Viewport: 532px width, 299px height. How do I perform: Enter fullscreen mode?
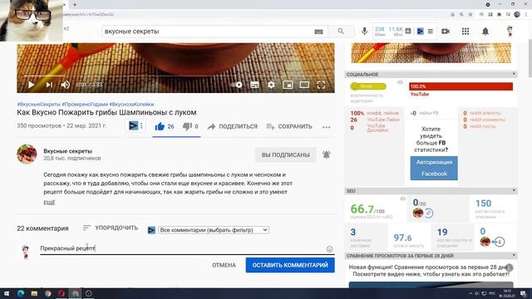(x=321, y=85)
